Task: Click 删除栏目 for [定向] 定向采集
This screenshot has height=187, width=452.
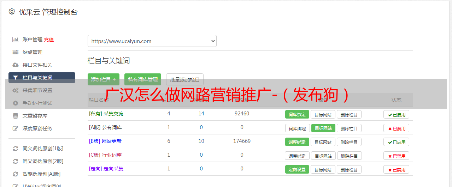Action: [x=349, y=169]
